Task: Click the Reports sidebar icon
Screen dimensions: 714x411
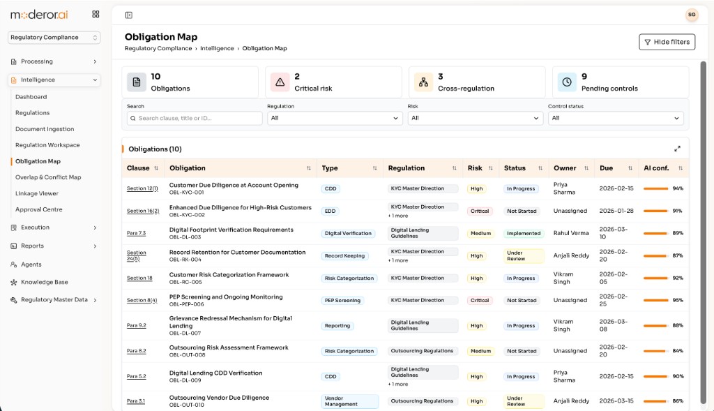Action: tap(14, 246)
